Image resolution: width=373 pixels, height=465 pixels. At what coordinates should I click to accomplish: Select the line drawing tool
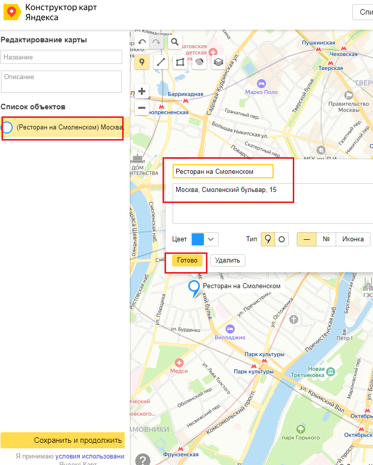point(161,62)
